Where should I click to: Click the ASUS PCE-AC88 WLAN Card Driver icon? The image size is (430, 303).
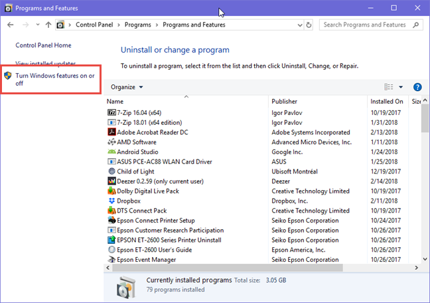tap(111, 161)
